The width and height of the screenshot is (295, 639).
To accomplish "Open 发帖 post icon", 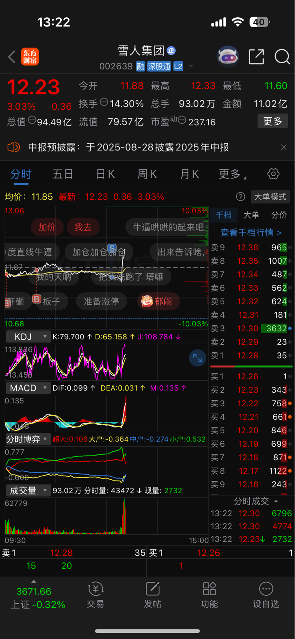I will tap(152, 595).
